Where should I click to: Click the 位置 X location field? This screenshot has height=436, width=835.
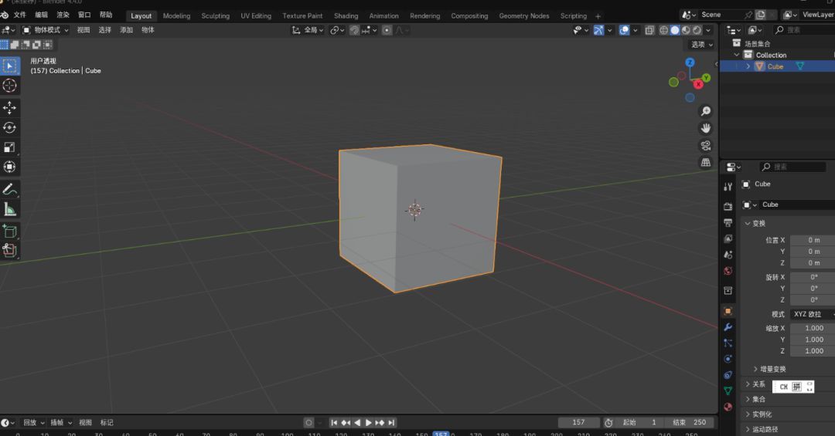point(812,240)
